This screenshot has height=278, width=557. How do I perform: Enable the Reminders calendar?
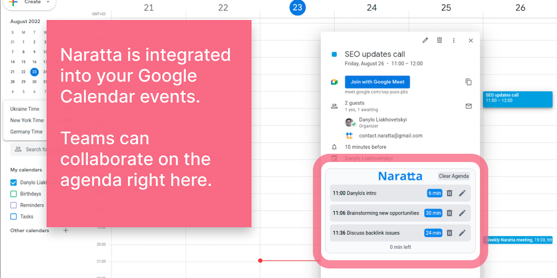tap(14, 205)
